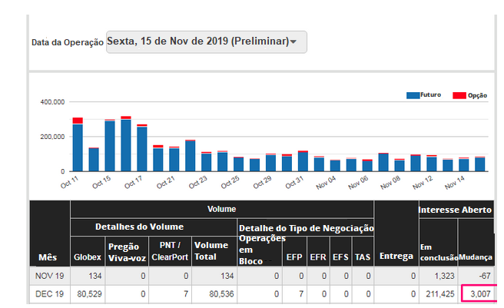Image resolution: width=504 pixels, height=308 pixels.
Task: Click the Oct 29 axis label
Action: pyautogui.click(x=262, y=182)
